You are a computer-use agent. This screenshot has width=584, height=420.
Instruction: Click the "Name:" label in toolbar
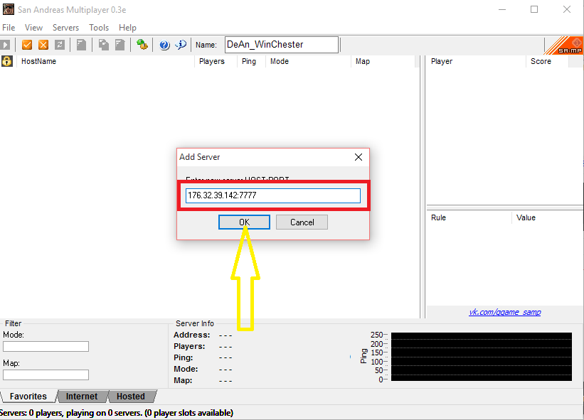pos(206,45)
